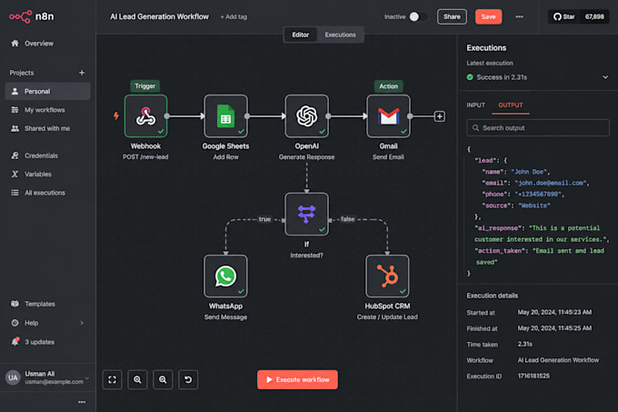Screen dimensions: 618x412
Task: Click the GitHub star count 67,898
Action: (x=594, y=16)
